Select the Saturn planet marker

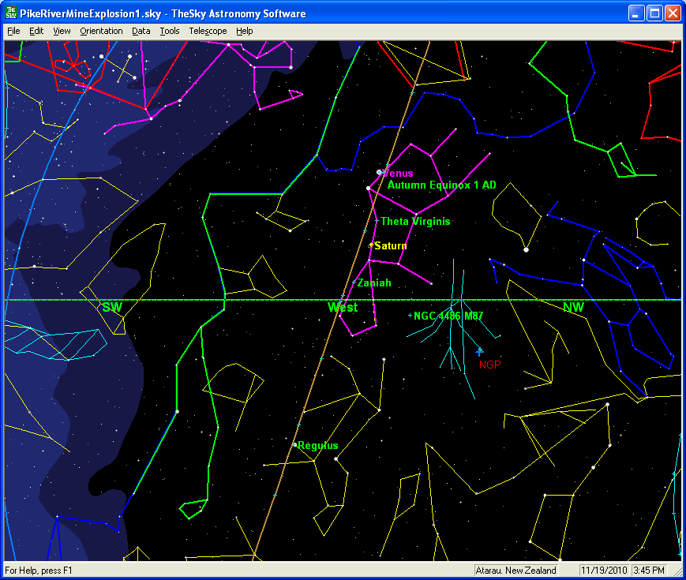371,245
